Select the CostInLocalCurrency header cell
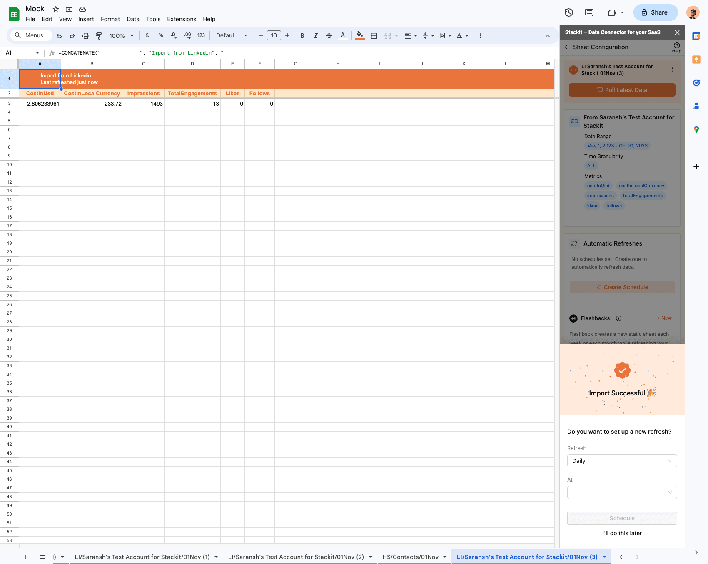Image resolution: width=708 pixels, height=564 pixels. pyautogui.click(x=92, y=94)
